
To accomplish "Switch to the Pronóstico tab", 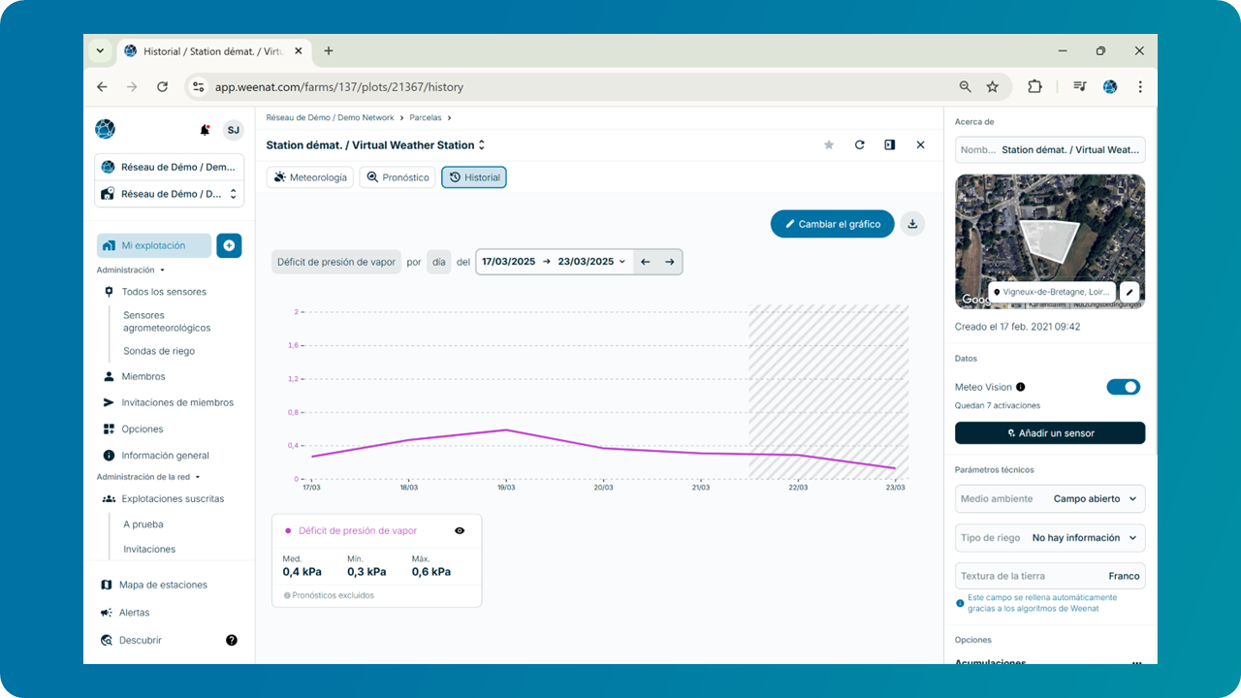I will 398,177.
